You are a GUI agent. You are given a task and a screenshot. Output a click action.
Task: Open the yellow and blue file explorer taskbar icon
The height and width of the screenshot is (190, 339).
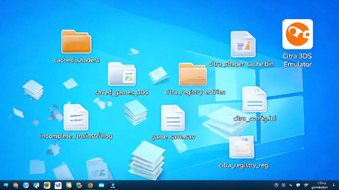(69, 185)
